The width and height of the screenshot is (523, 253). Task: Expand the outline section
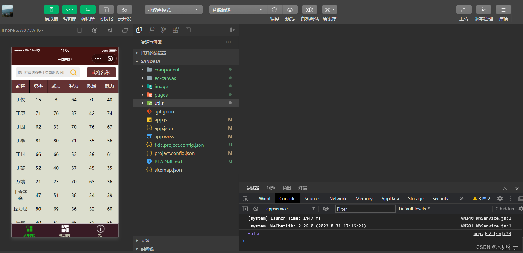click(x=186, y=241)
